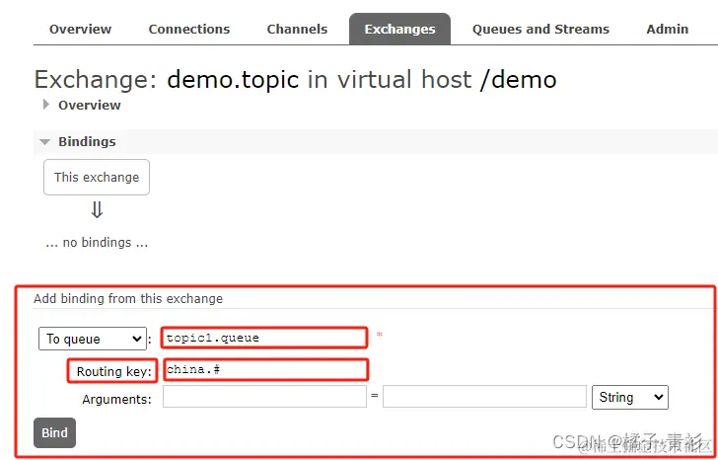Focus the Arguments key input field
718x460 pixels.
click(264, 397)
